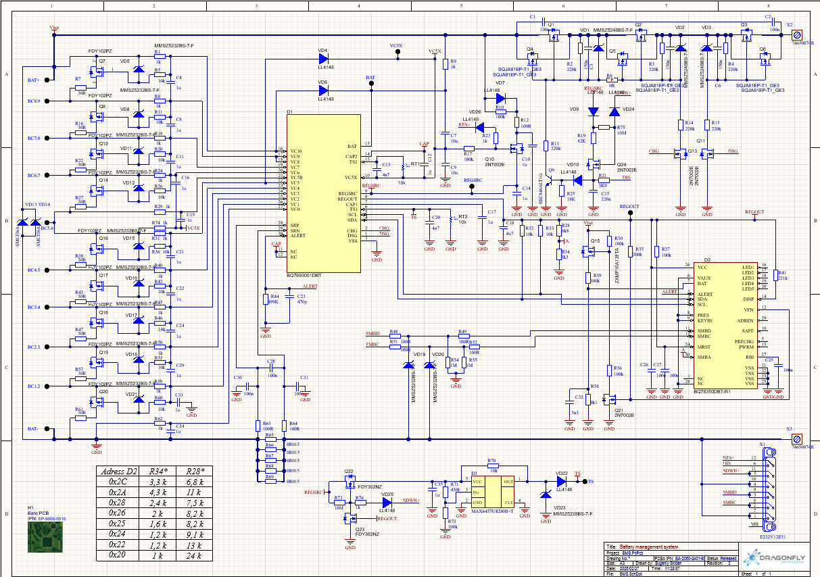Click the 'BC1.2' net label
The height and width of the screenshot is (577, 820).
coord(34,386)
